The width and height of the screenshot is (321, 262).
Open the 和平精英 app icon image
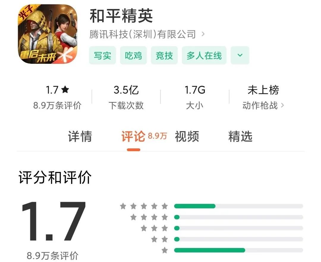click(48, 34)
